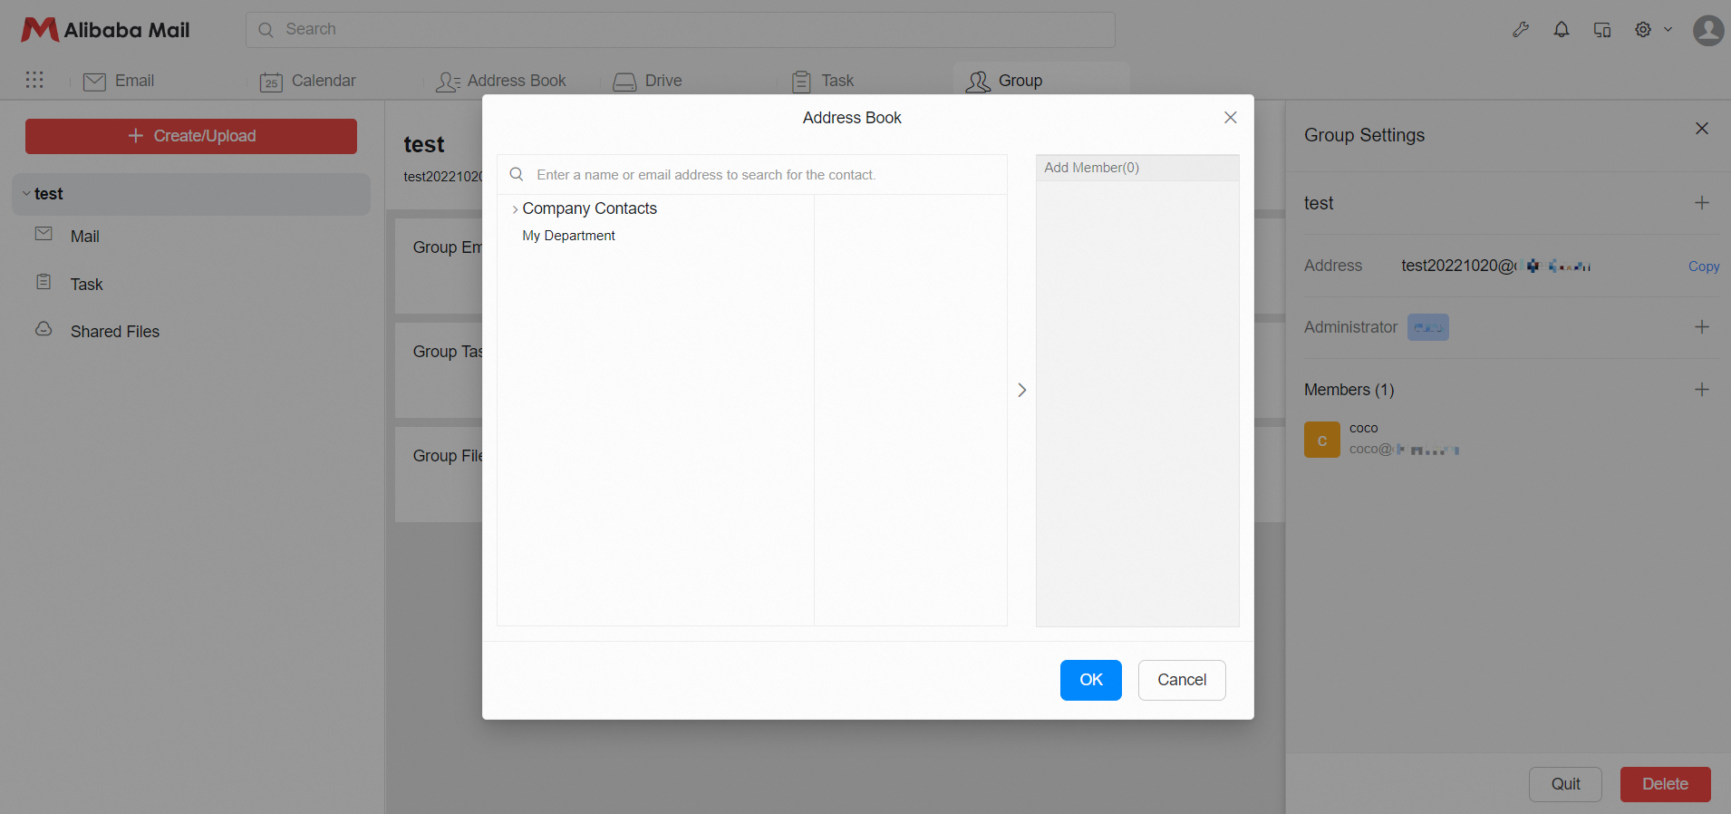Click the move-right arrow to add members
Image resolution: width=1731 pixels, height=814 pixels.
point(1021,390)
